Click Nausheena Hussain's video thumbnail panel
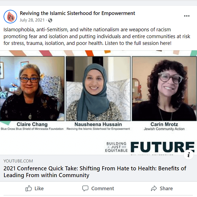 (98, 89)
